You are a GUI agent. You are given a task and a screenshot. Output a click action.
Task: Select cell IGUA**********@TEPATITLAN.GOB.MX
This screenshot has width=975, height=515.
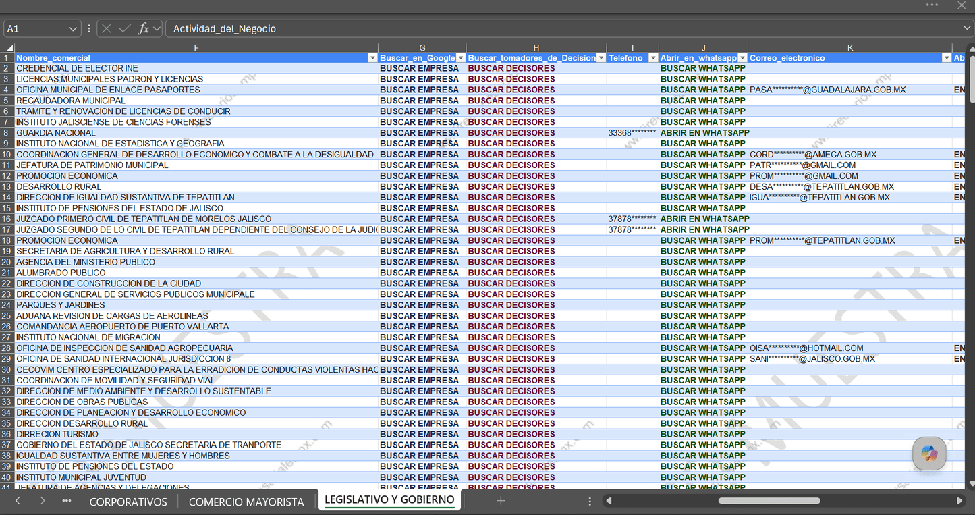click(x=850, y=198)
